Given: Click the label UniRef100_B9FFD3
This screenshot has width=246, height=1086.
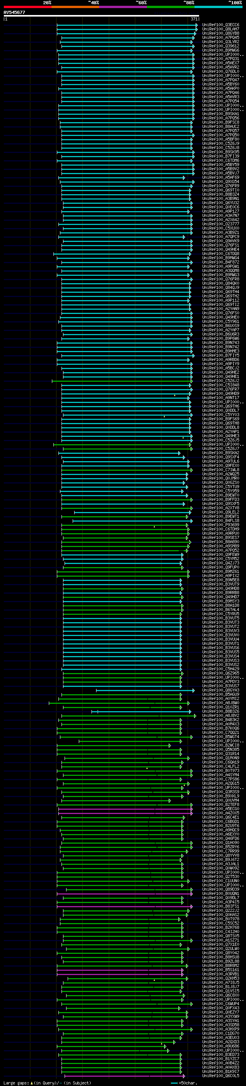Looking at the screenshot, I should (x=221, y=500).
